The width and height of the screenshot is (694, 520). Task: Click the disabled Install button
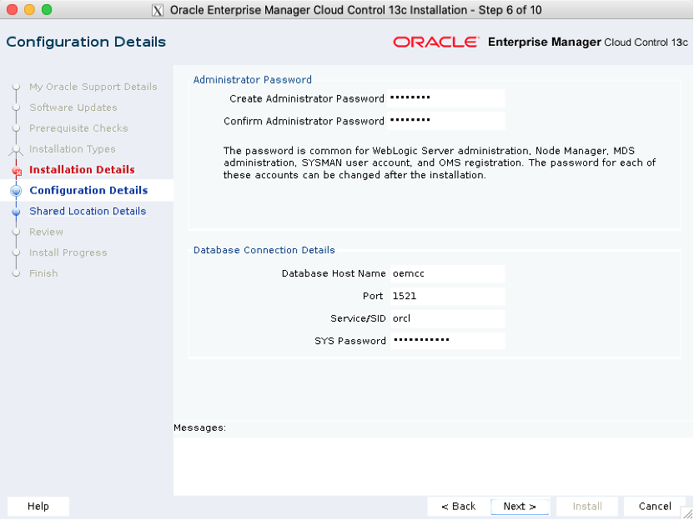click(587, 507)
